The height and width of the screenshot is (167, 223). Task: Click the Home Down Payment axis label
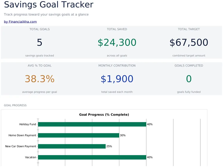[22, 135]
